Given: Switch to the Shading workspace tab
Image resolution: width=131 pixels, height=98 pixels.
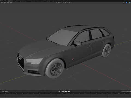Looking at the screenshot, I should (35, 1).
